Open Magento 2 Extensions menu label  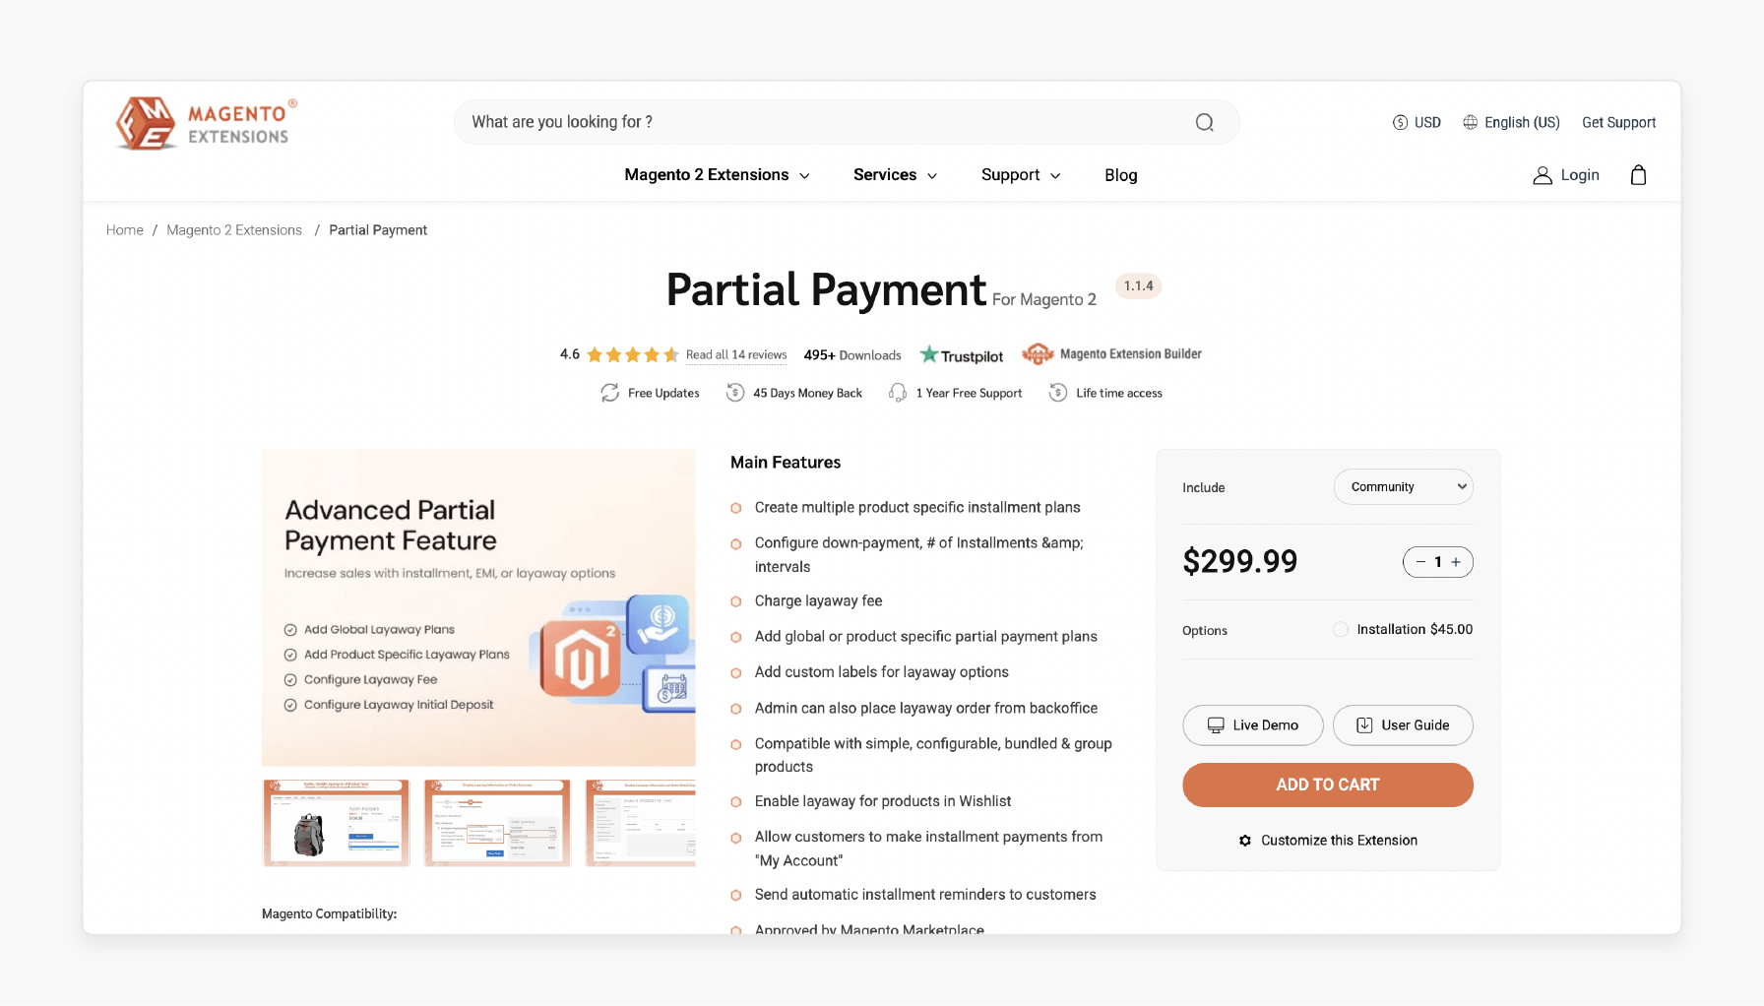[707, 175]
